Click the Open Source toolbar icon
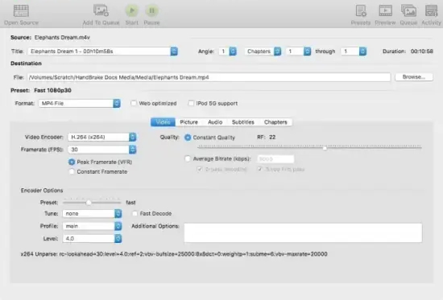 pos(21,11)
